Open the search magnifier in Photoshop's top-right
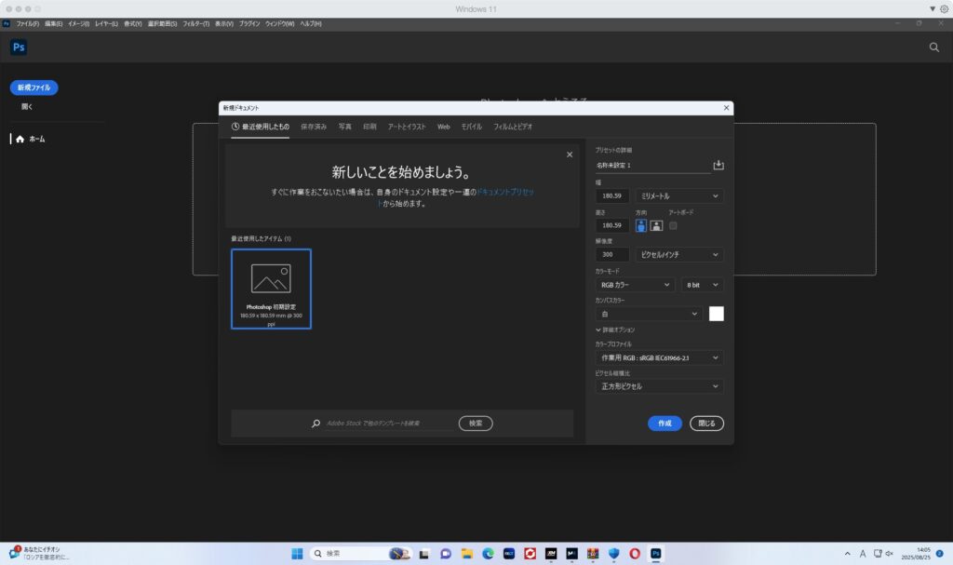 click(x=934, y=47)
